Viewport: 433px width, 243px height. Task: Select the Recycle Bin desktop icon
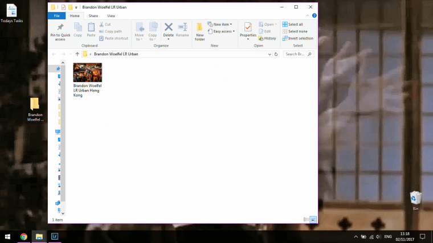pos(415,201)
